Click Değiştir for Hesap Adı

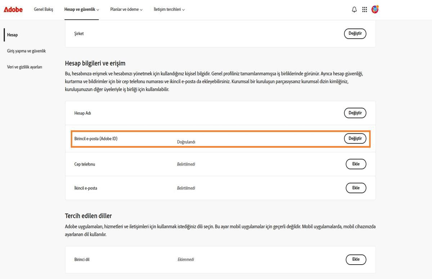click(x=355, y=113)
